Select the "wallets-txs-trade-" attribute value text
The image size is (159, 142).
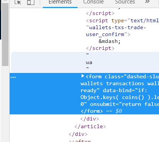[116, 28]
